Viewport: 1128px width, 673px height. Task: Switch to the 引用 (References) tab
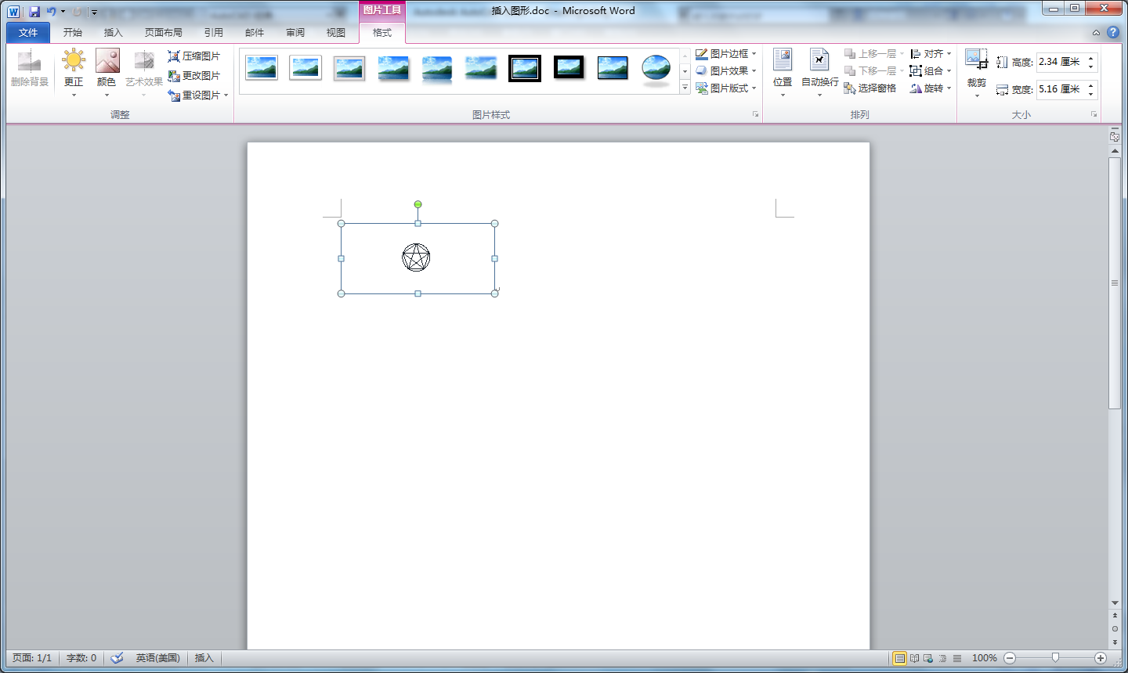(x=214, y=32)
